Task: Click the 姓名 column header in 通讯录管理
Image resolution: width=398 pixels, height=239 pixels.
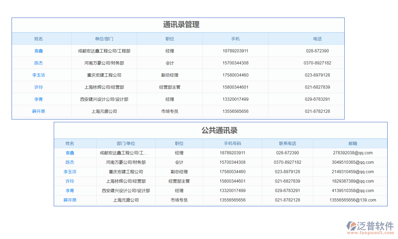Action: (x=38, y=39)
